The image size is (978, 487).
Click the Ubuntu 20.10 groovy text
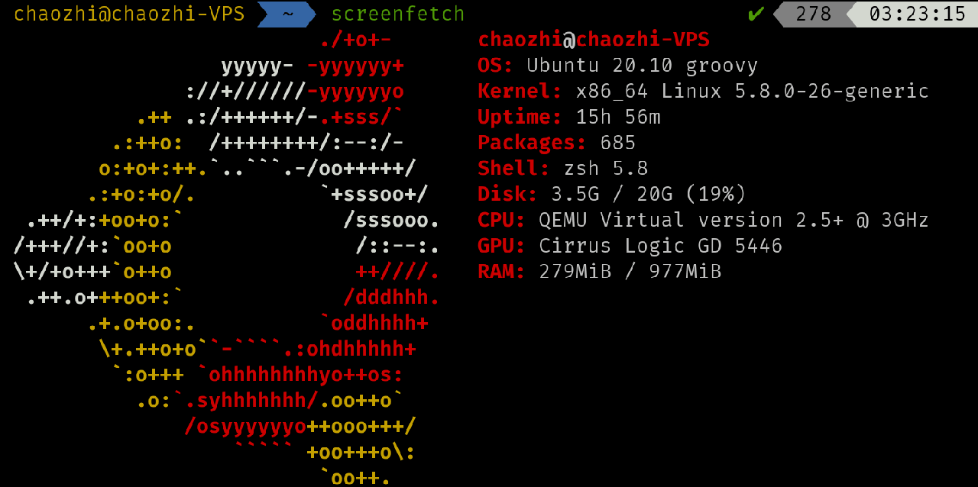pyautogui.click(x=642, y=66)
